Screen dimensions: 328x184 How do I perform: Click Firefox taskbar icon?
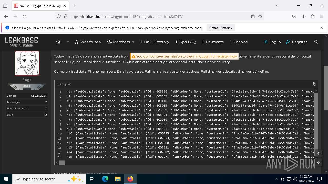tap(130, 179)
